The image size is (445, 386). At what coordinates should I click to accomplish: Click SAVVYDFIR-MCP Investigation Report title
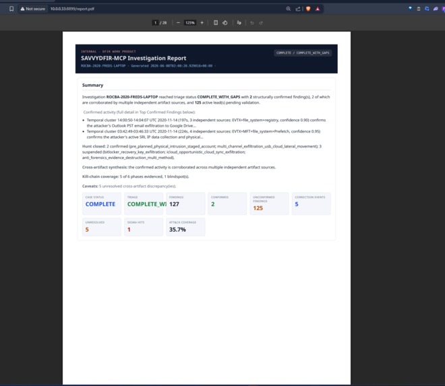coord(133,58)
